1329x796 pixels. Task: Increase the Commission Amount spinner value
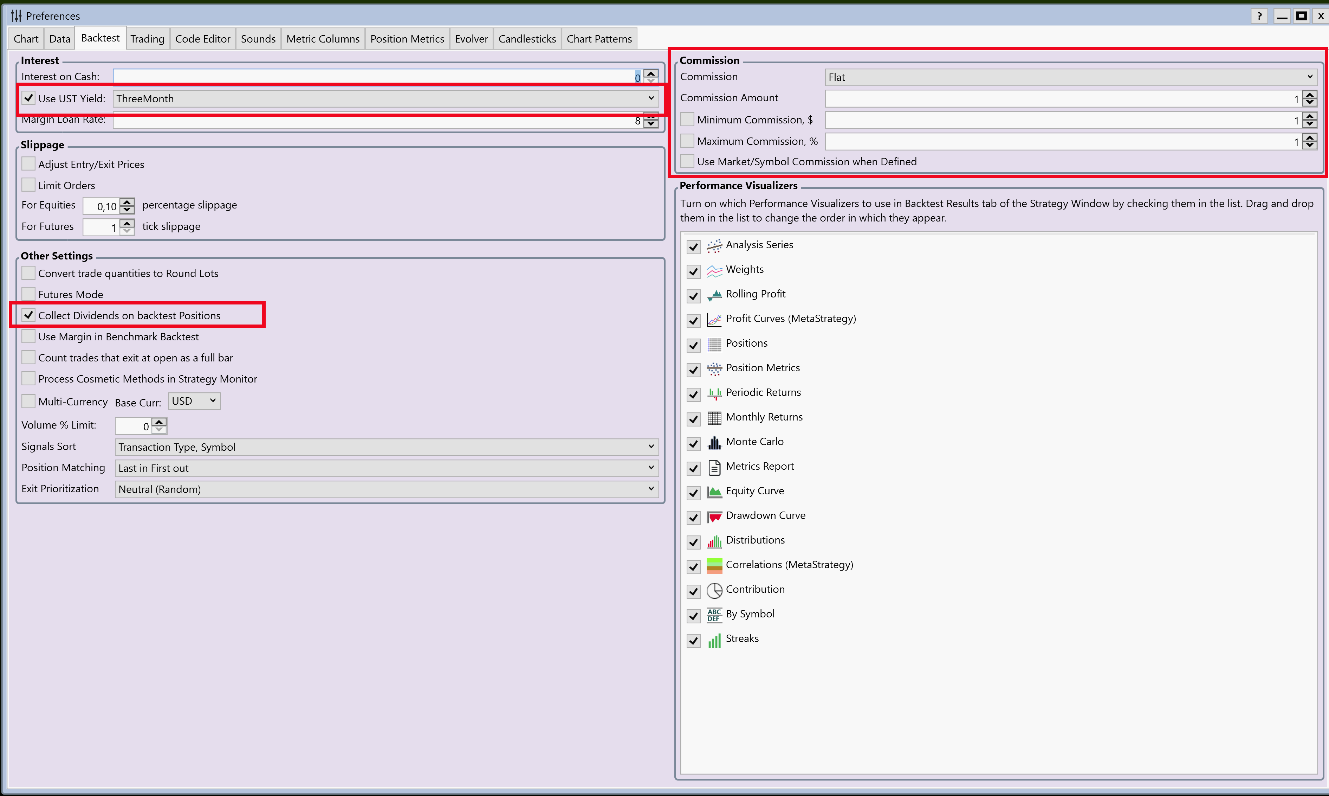coord(1310,95)
